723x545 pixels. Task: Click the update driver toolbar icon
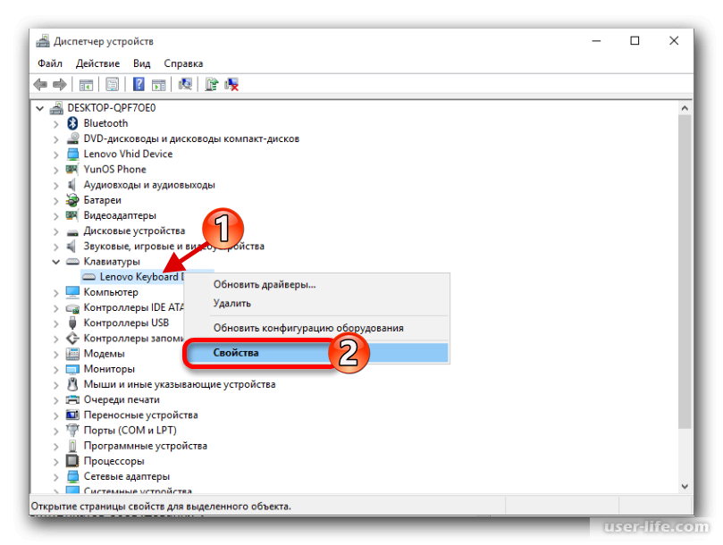coord(211,84)
